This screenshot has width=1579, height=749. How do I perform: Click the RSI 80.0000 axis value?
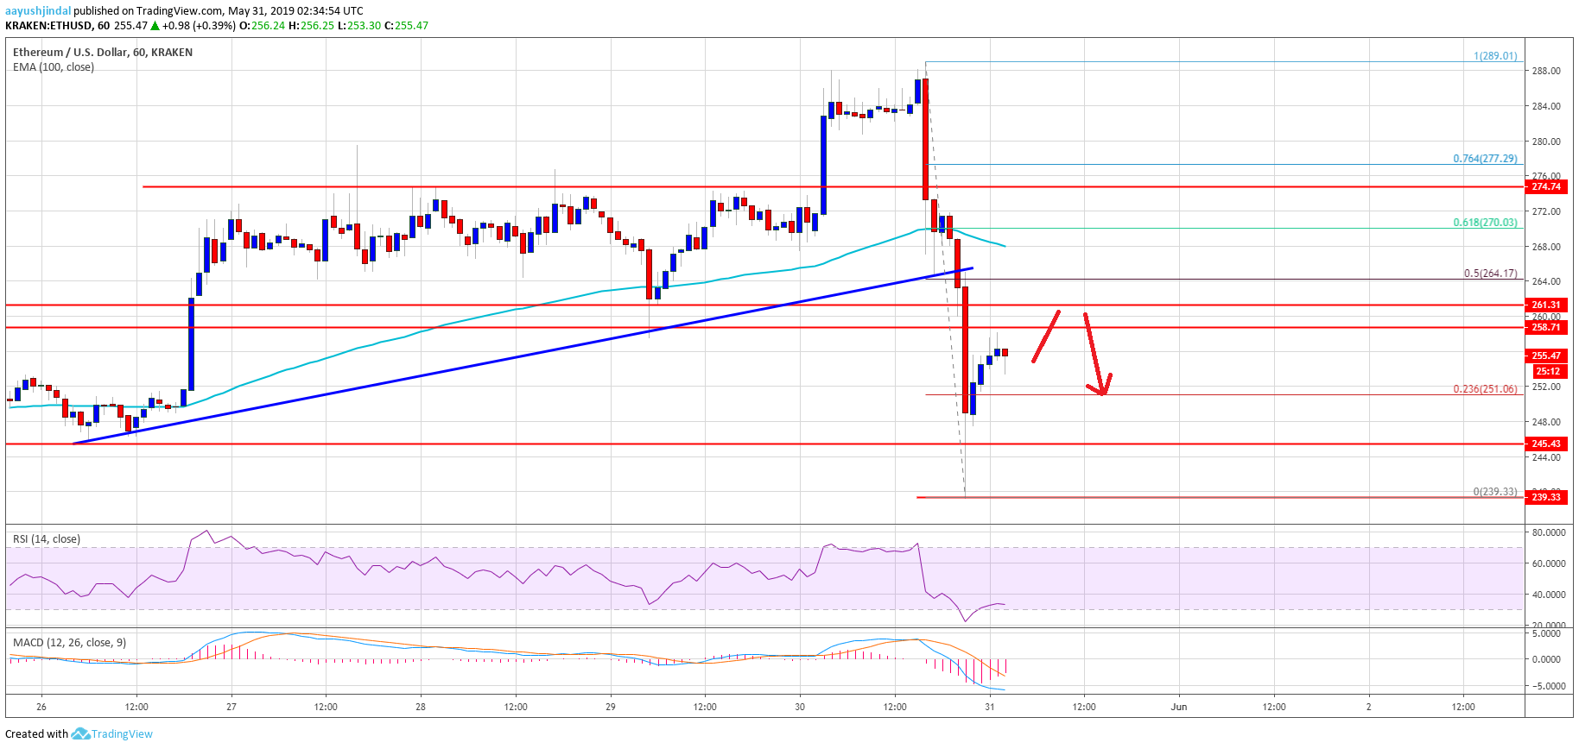(x=1548, y=533)
